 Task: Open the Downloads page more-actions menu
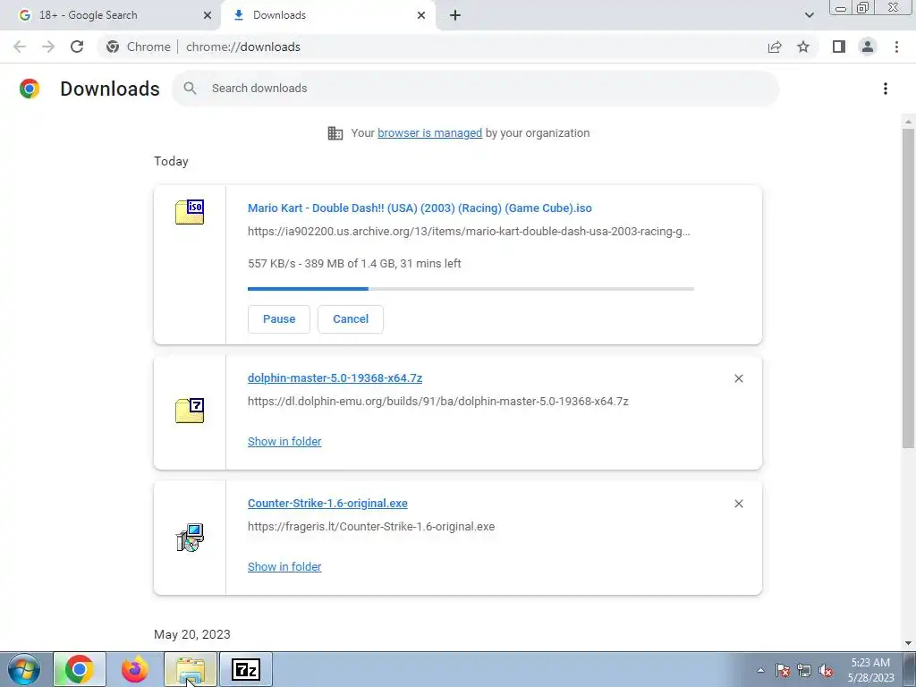point(886,89)
